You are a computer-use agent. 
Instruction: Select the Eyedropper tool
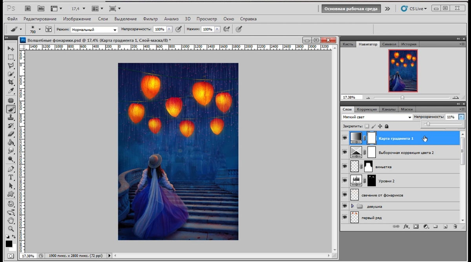click(x=11, y=91)
